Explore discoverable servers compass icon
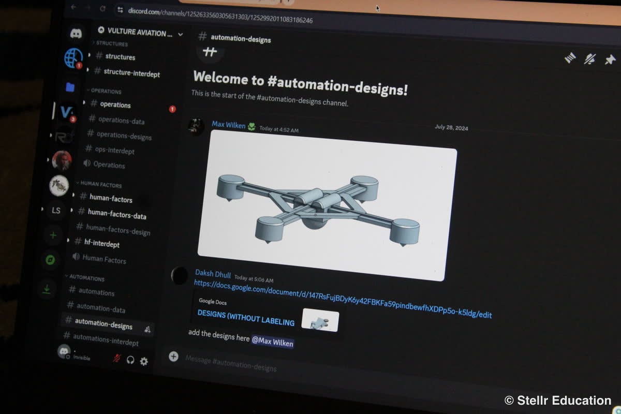This screenshot has height=414, width=621. tap(50, 260)
